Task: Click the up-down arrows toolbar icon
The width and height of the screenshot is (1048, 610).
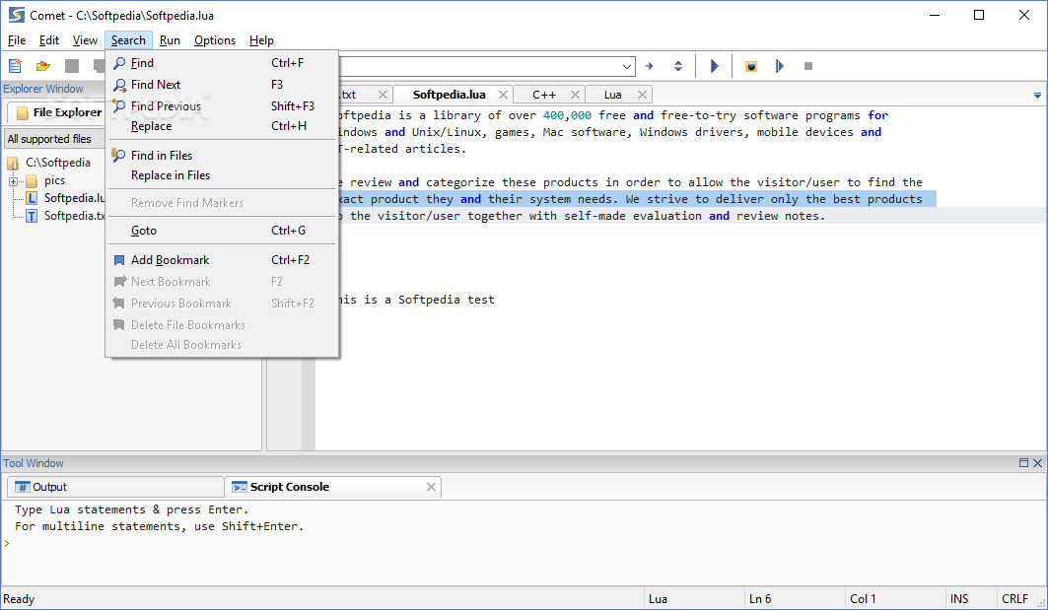Action: tap(677, 66)
